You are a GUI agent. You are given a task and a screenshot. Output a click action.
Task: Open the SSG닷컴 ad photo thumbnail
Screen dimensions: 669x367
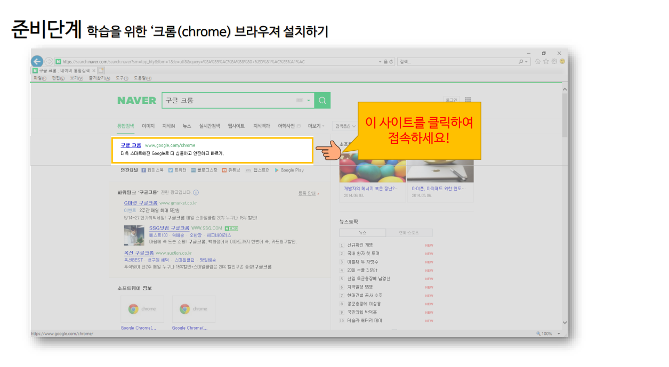click(134, 235)
